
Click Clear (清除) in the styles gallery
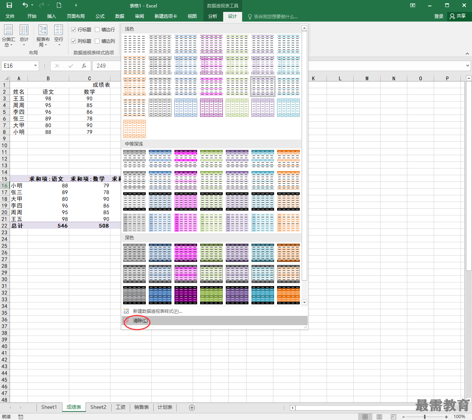pos(214,321)
